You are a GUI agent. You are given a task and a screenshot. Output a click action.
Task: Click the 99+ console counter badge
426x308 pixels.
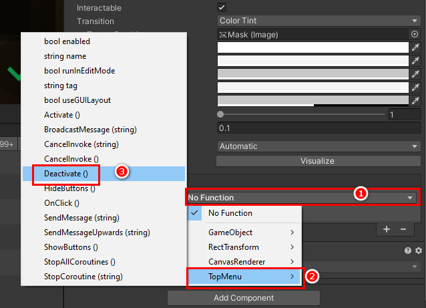point(8,144)
